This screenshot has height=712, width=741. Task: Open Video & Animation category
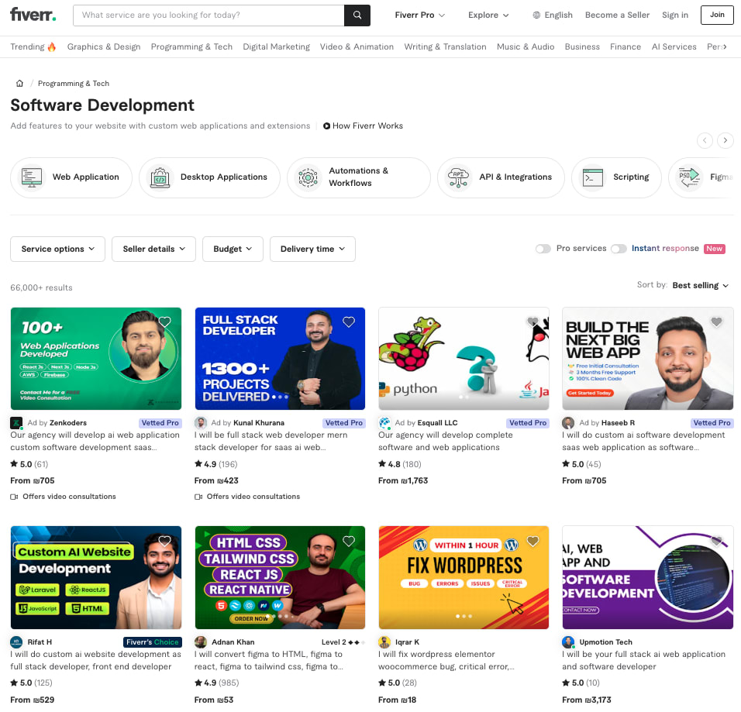[357, 46]
